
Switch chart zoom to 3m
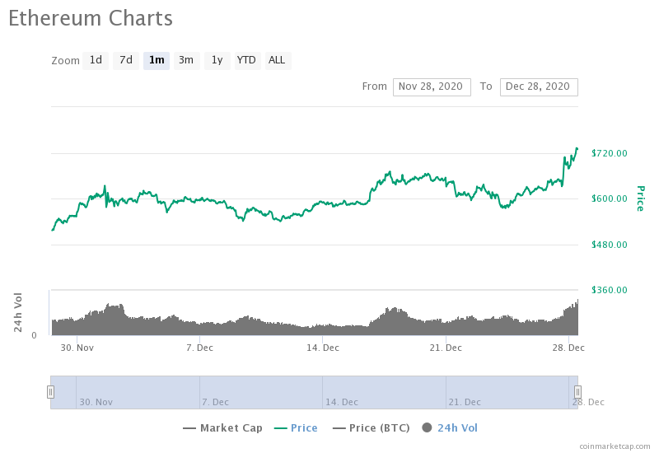point(186,60)
